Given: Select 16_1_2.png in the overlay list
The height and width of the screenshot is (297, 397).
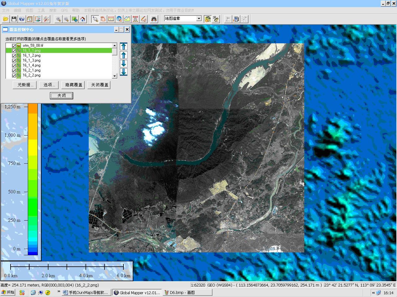Looking at the screenshot, I should point(31,55).
